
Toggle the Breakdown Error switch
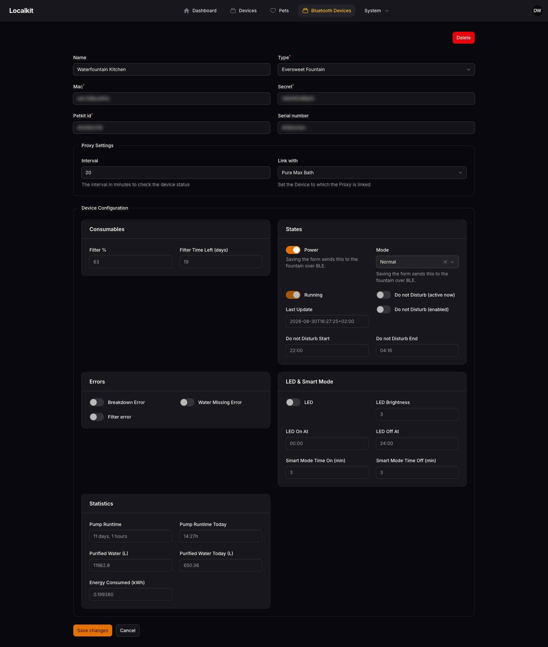tap(97, 402)
